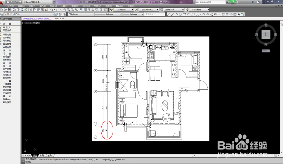Select the Ellipse draw tool
This screenshot has width=283, height=164.
tap(204, 14)
